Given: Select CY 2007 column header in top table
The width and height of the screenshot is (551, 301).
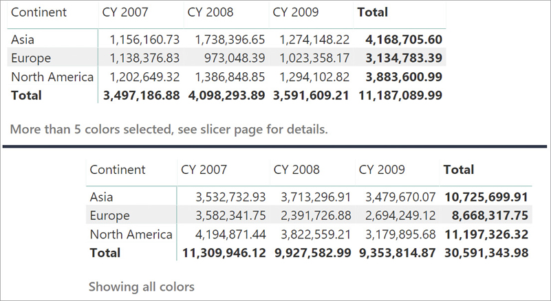Looking at the screenshot, I should coord(125,12).
